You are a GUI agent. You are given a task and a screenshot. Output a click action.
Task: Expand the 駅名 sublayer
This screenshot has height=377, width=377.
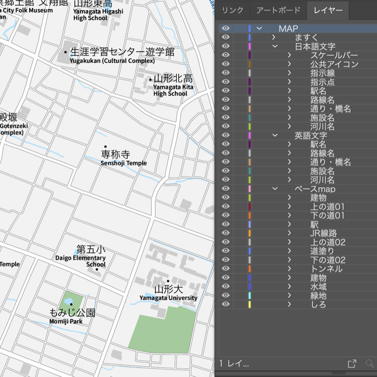point(288,90)
